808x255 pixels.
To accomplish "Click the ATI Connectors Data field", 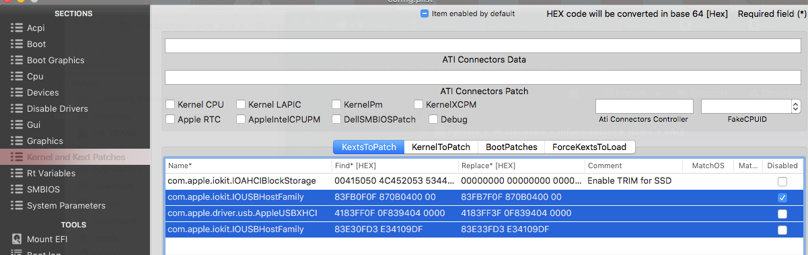I will (483, 46).
